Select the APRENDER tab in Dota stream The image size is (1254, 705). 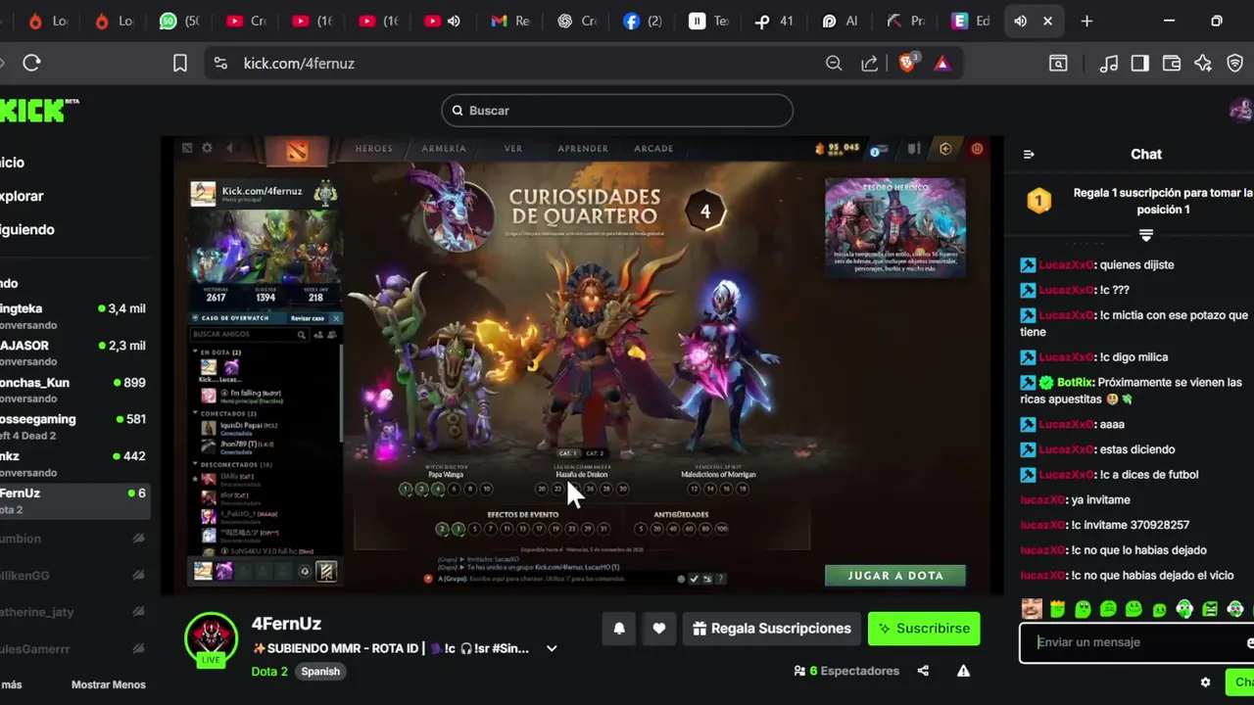click(583, 149)
